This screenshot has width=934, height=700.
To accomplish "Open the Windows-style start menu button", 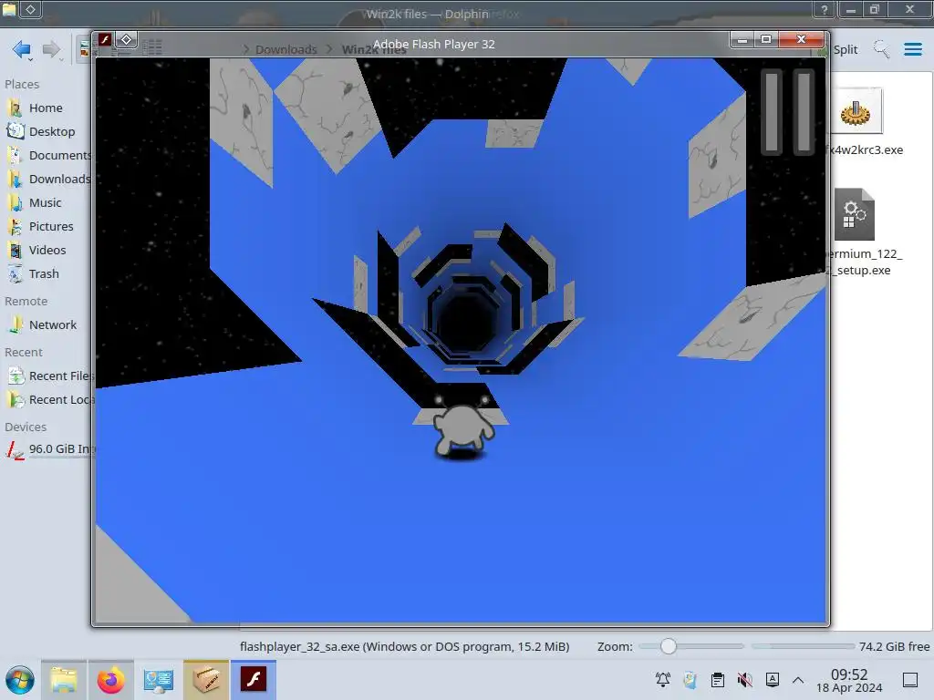I will (x=20, y=680).
